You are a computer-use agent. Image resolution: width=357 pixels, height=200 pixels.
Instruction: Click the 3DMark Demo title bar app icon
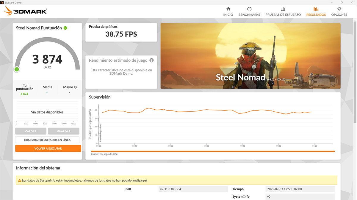coord(2,2)
